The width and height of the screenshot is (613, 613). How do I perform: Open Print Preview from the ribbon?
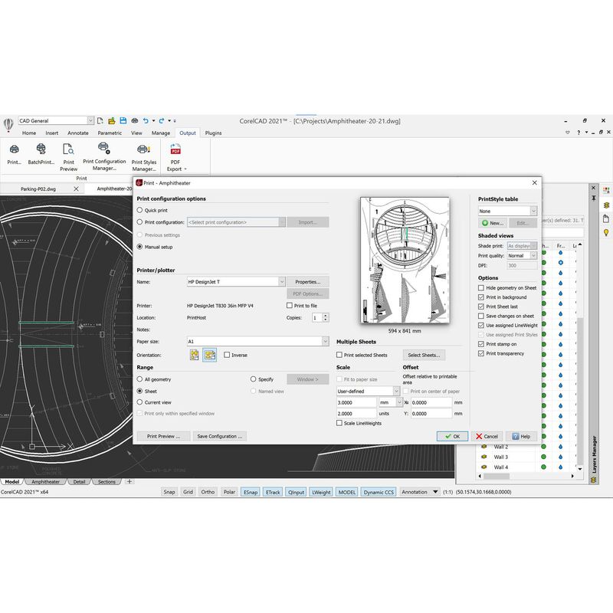(x=68, y=157)
